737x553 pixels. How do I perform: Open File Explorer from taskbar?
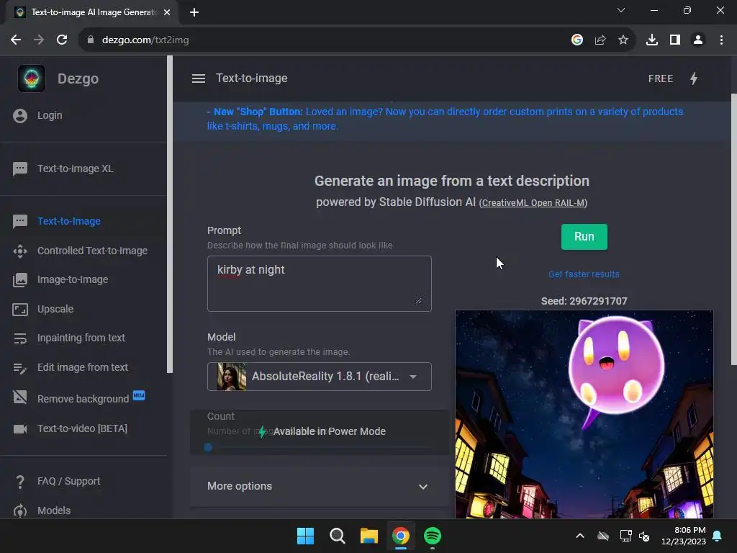[x=369, y=536]
